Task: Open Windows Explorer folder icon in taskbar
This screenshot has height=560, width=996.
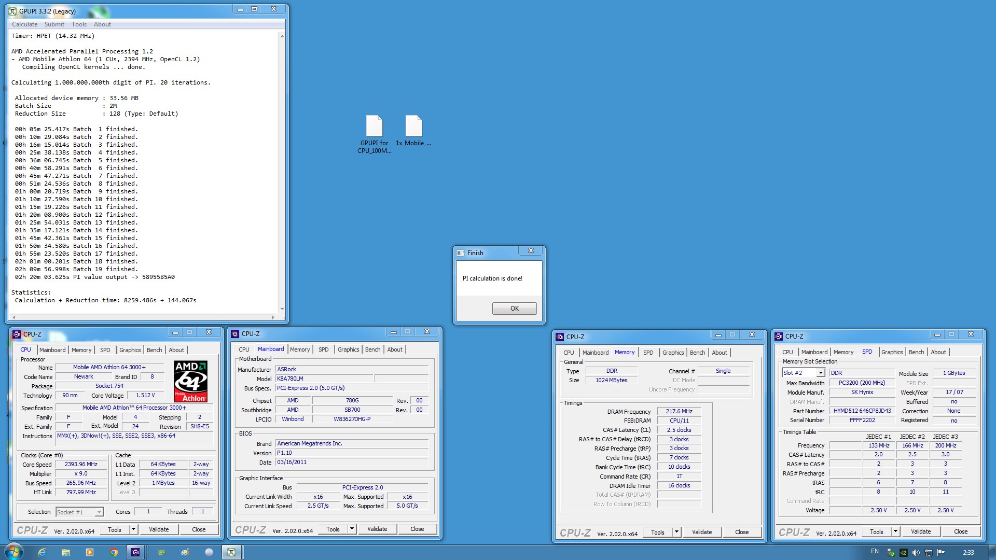Action: pos(66,552)
